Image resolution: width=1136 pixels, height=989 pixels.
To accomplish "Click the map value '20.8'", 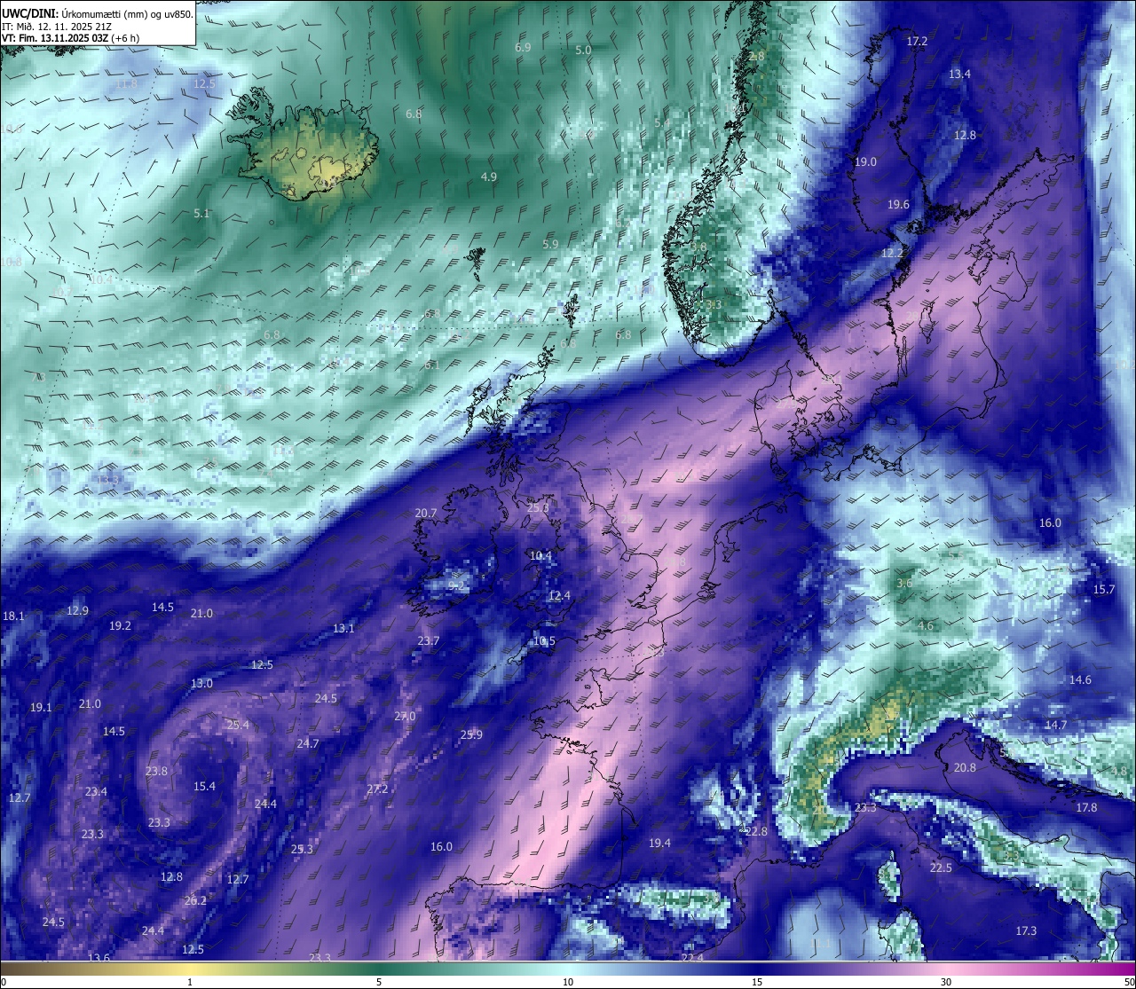I will (964, 768).
